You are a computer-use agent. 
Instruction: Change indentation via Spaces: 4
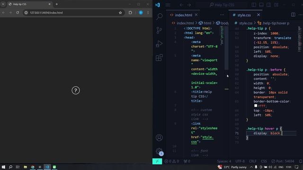click(x=224, y=161)
